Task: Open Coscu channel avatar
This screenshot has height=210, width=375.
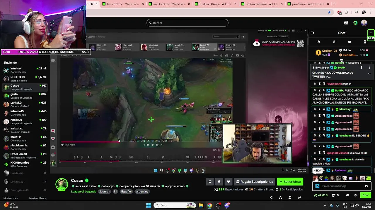Action: click(62, 185)
